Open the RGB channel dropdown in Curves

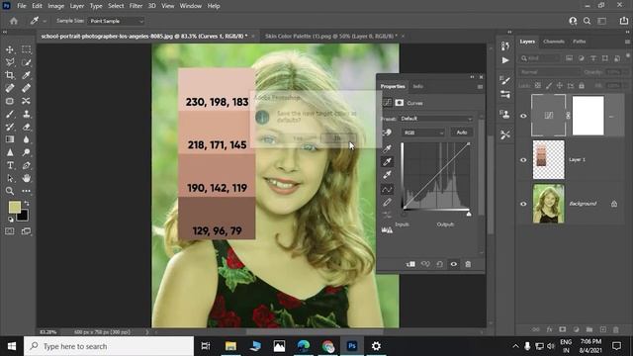tap(423, 133)
